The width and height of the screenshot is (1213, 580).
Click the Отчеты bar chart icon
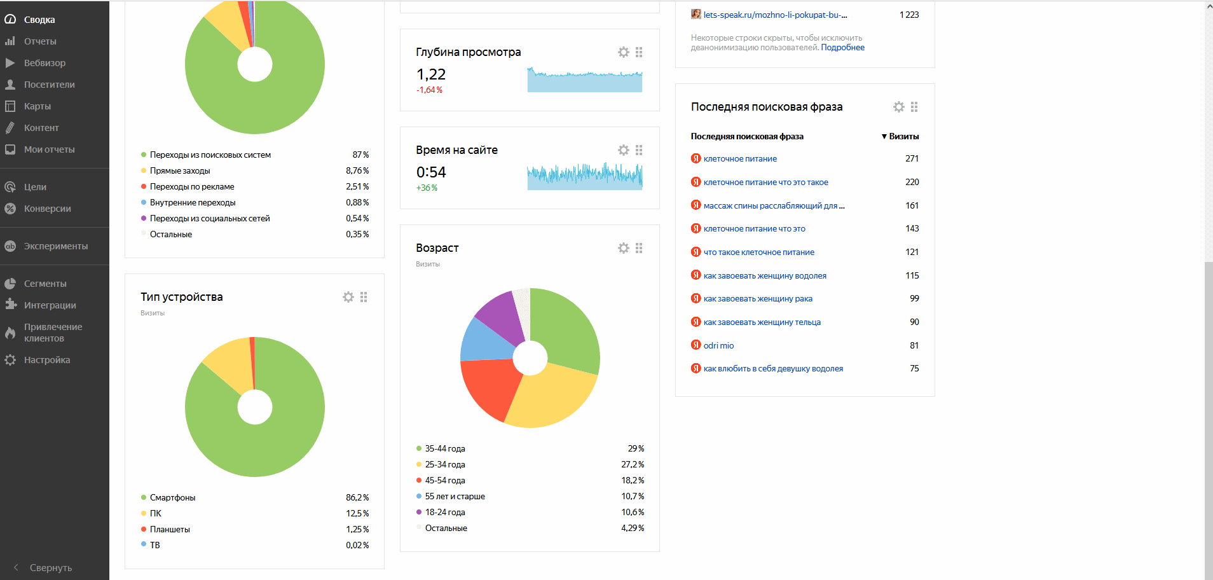point(10,41)
